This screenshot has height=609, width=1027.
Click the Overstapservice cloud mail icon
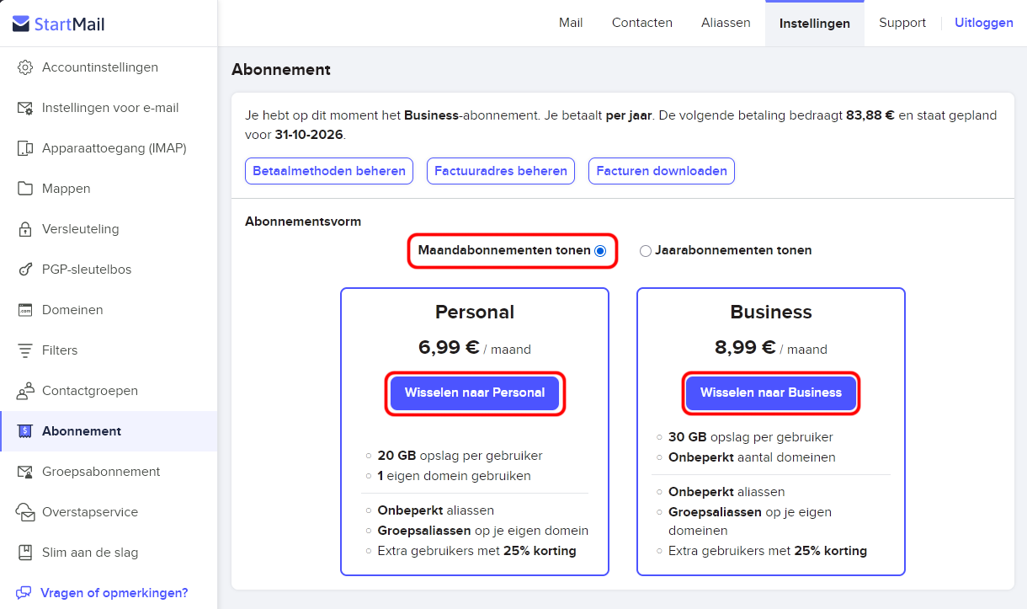coord(25,512)
